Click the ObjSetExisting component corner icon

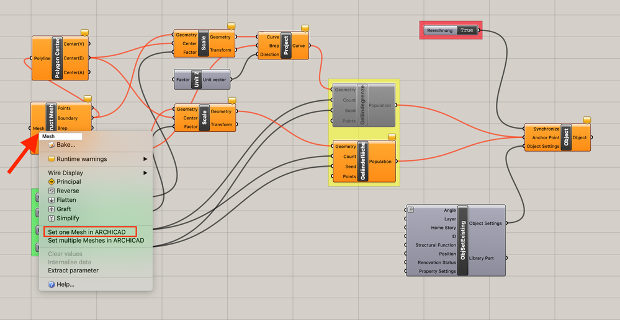pyautogui.click(x=411, y=210)
